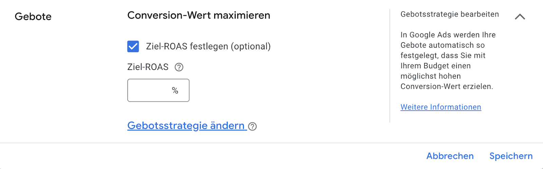543x169 pixels.
Task: Click the 'Conversion-Wert erzielen.' line of help text
Action: (x=447, y=87)
